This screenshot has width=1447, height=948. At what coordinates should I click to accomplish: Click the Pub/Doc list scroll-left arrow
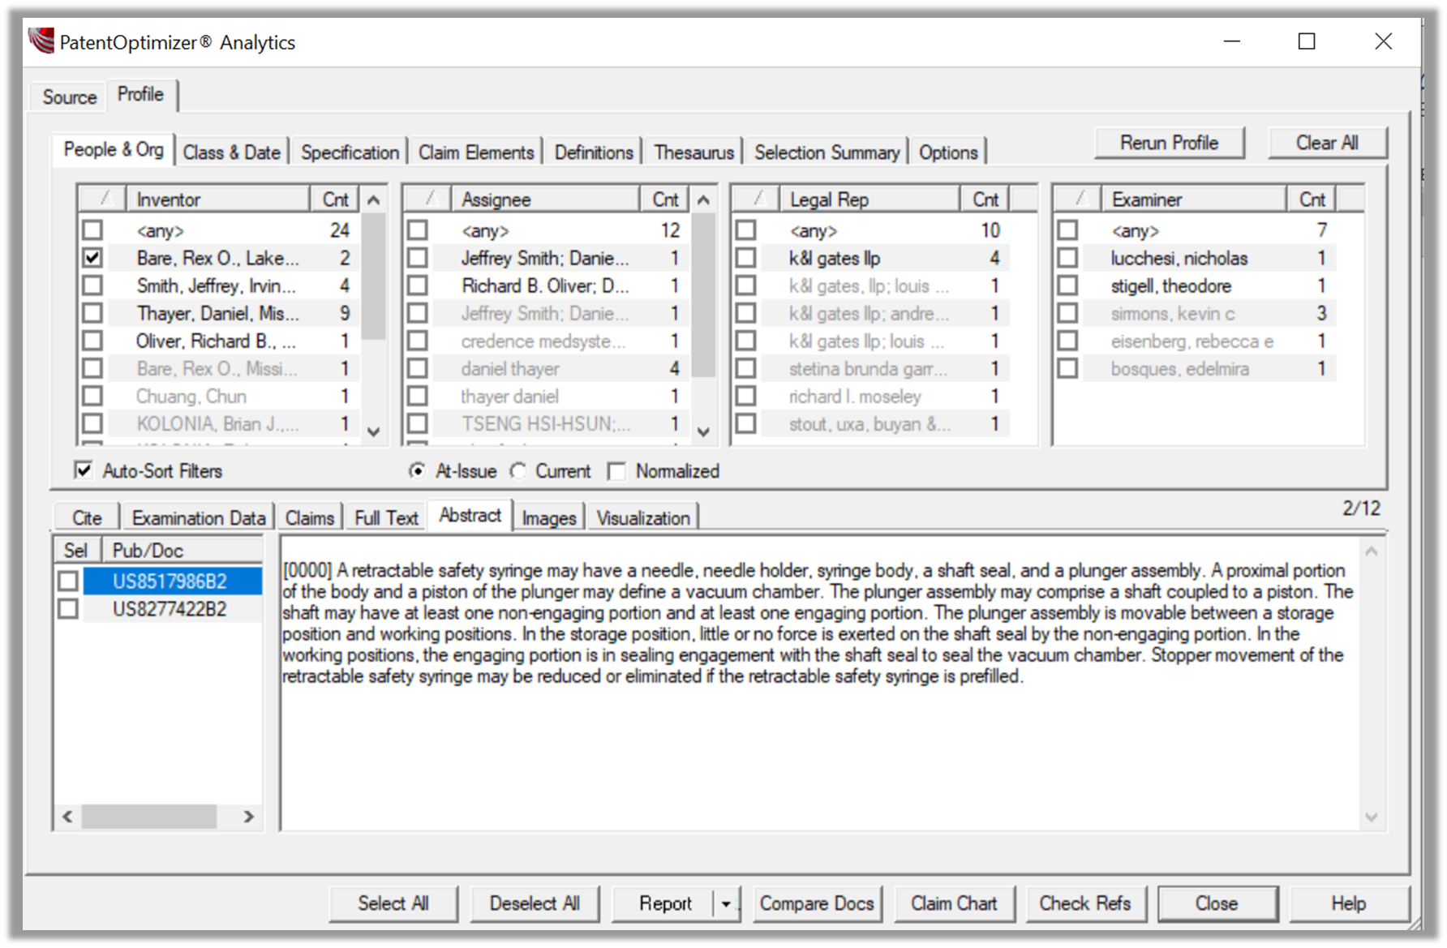pos(68,817)
